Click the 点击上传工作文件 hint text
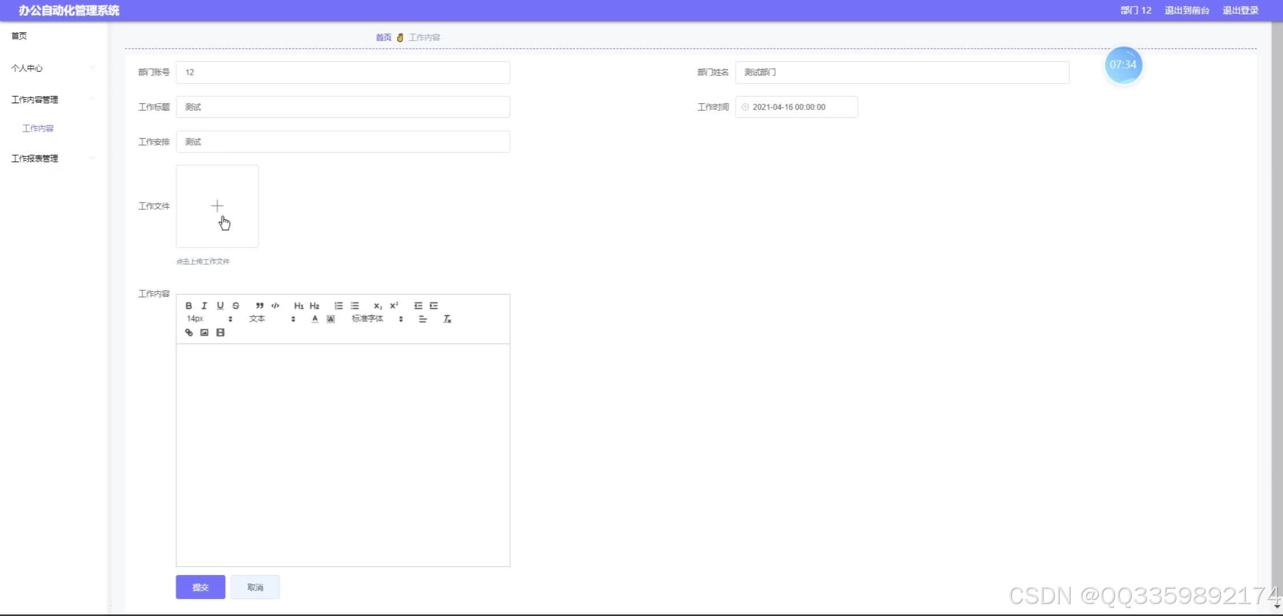Screen dimensions: 1283x616 click(x=203, y=261)
